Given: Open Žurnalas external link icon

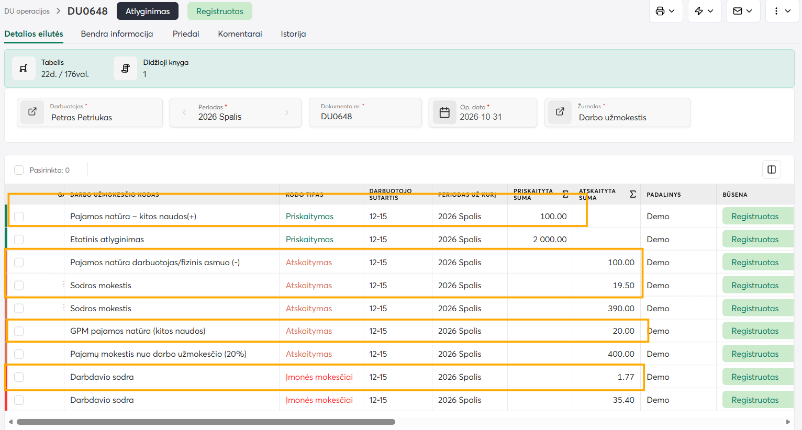Looking at the screenshot, I should pos(560,112).
